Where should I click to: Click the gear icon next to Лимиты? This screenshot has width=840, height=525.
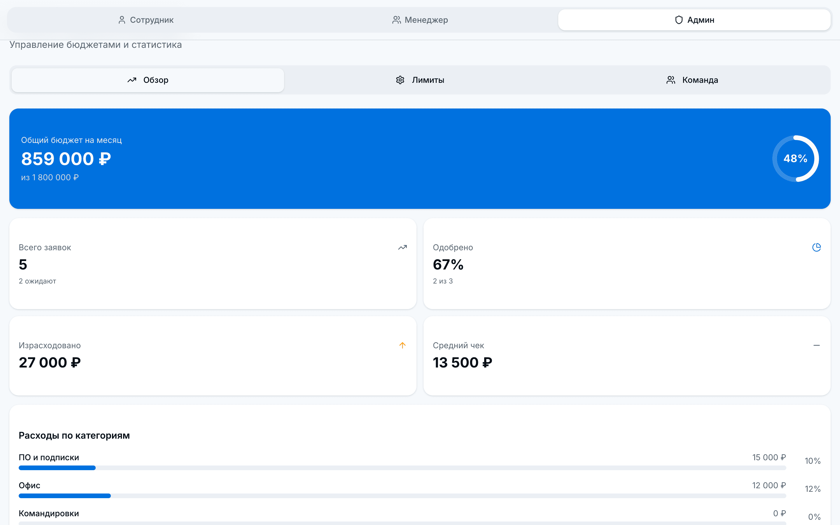(x=400, y=80)
